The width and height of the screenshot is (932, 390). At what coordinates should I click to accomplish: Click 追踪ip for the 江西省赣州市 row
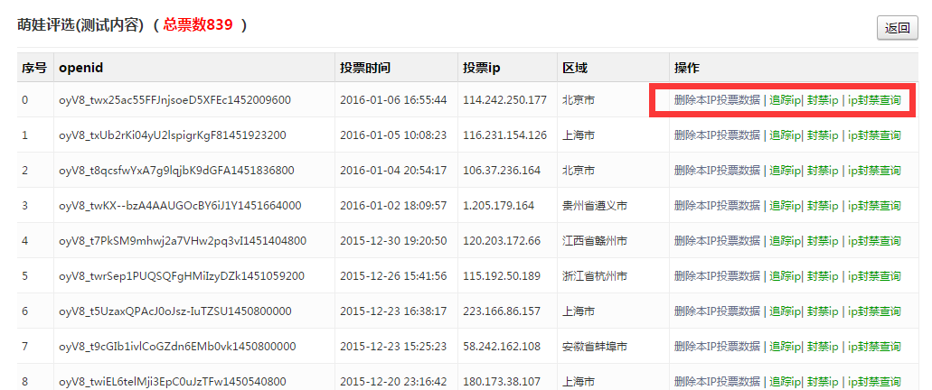(x=785, y=241)
